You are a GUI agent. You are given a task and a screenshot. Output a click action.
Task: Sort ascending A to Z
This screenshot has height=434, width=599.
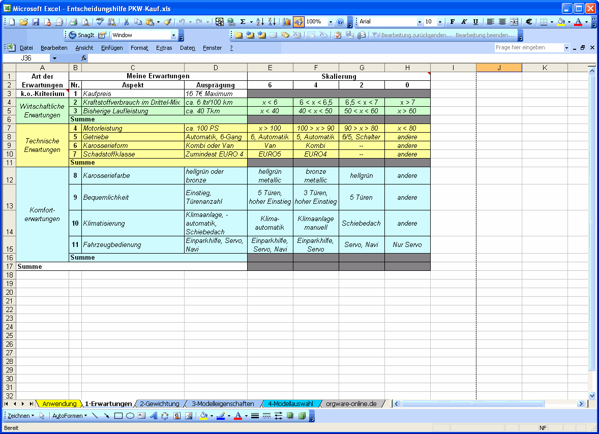click(260, 22)
